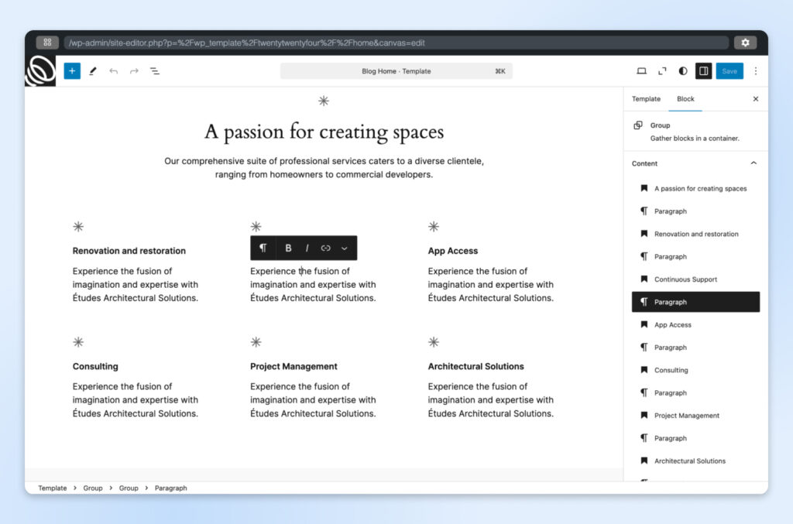Image resolution: width=793 pixels, height=524 pixels.
Task: Open more options in the block toolbar
Action: [345, 248]
